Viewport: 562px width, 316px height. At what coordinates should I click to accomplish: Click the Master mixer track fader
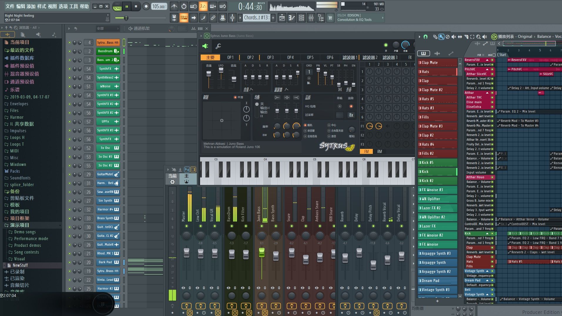[x=187, y=253]
